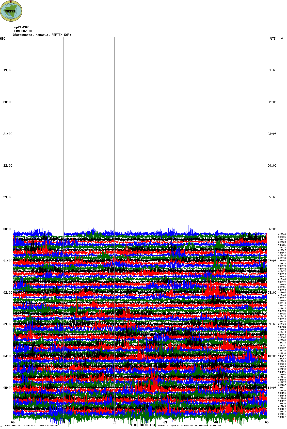The image size is (287, 429).
Task: Click the 04 minute tick on the axis
Action: 216,422
